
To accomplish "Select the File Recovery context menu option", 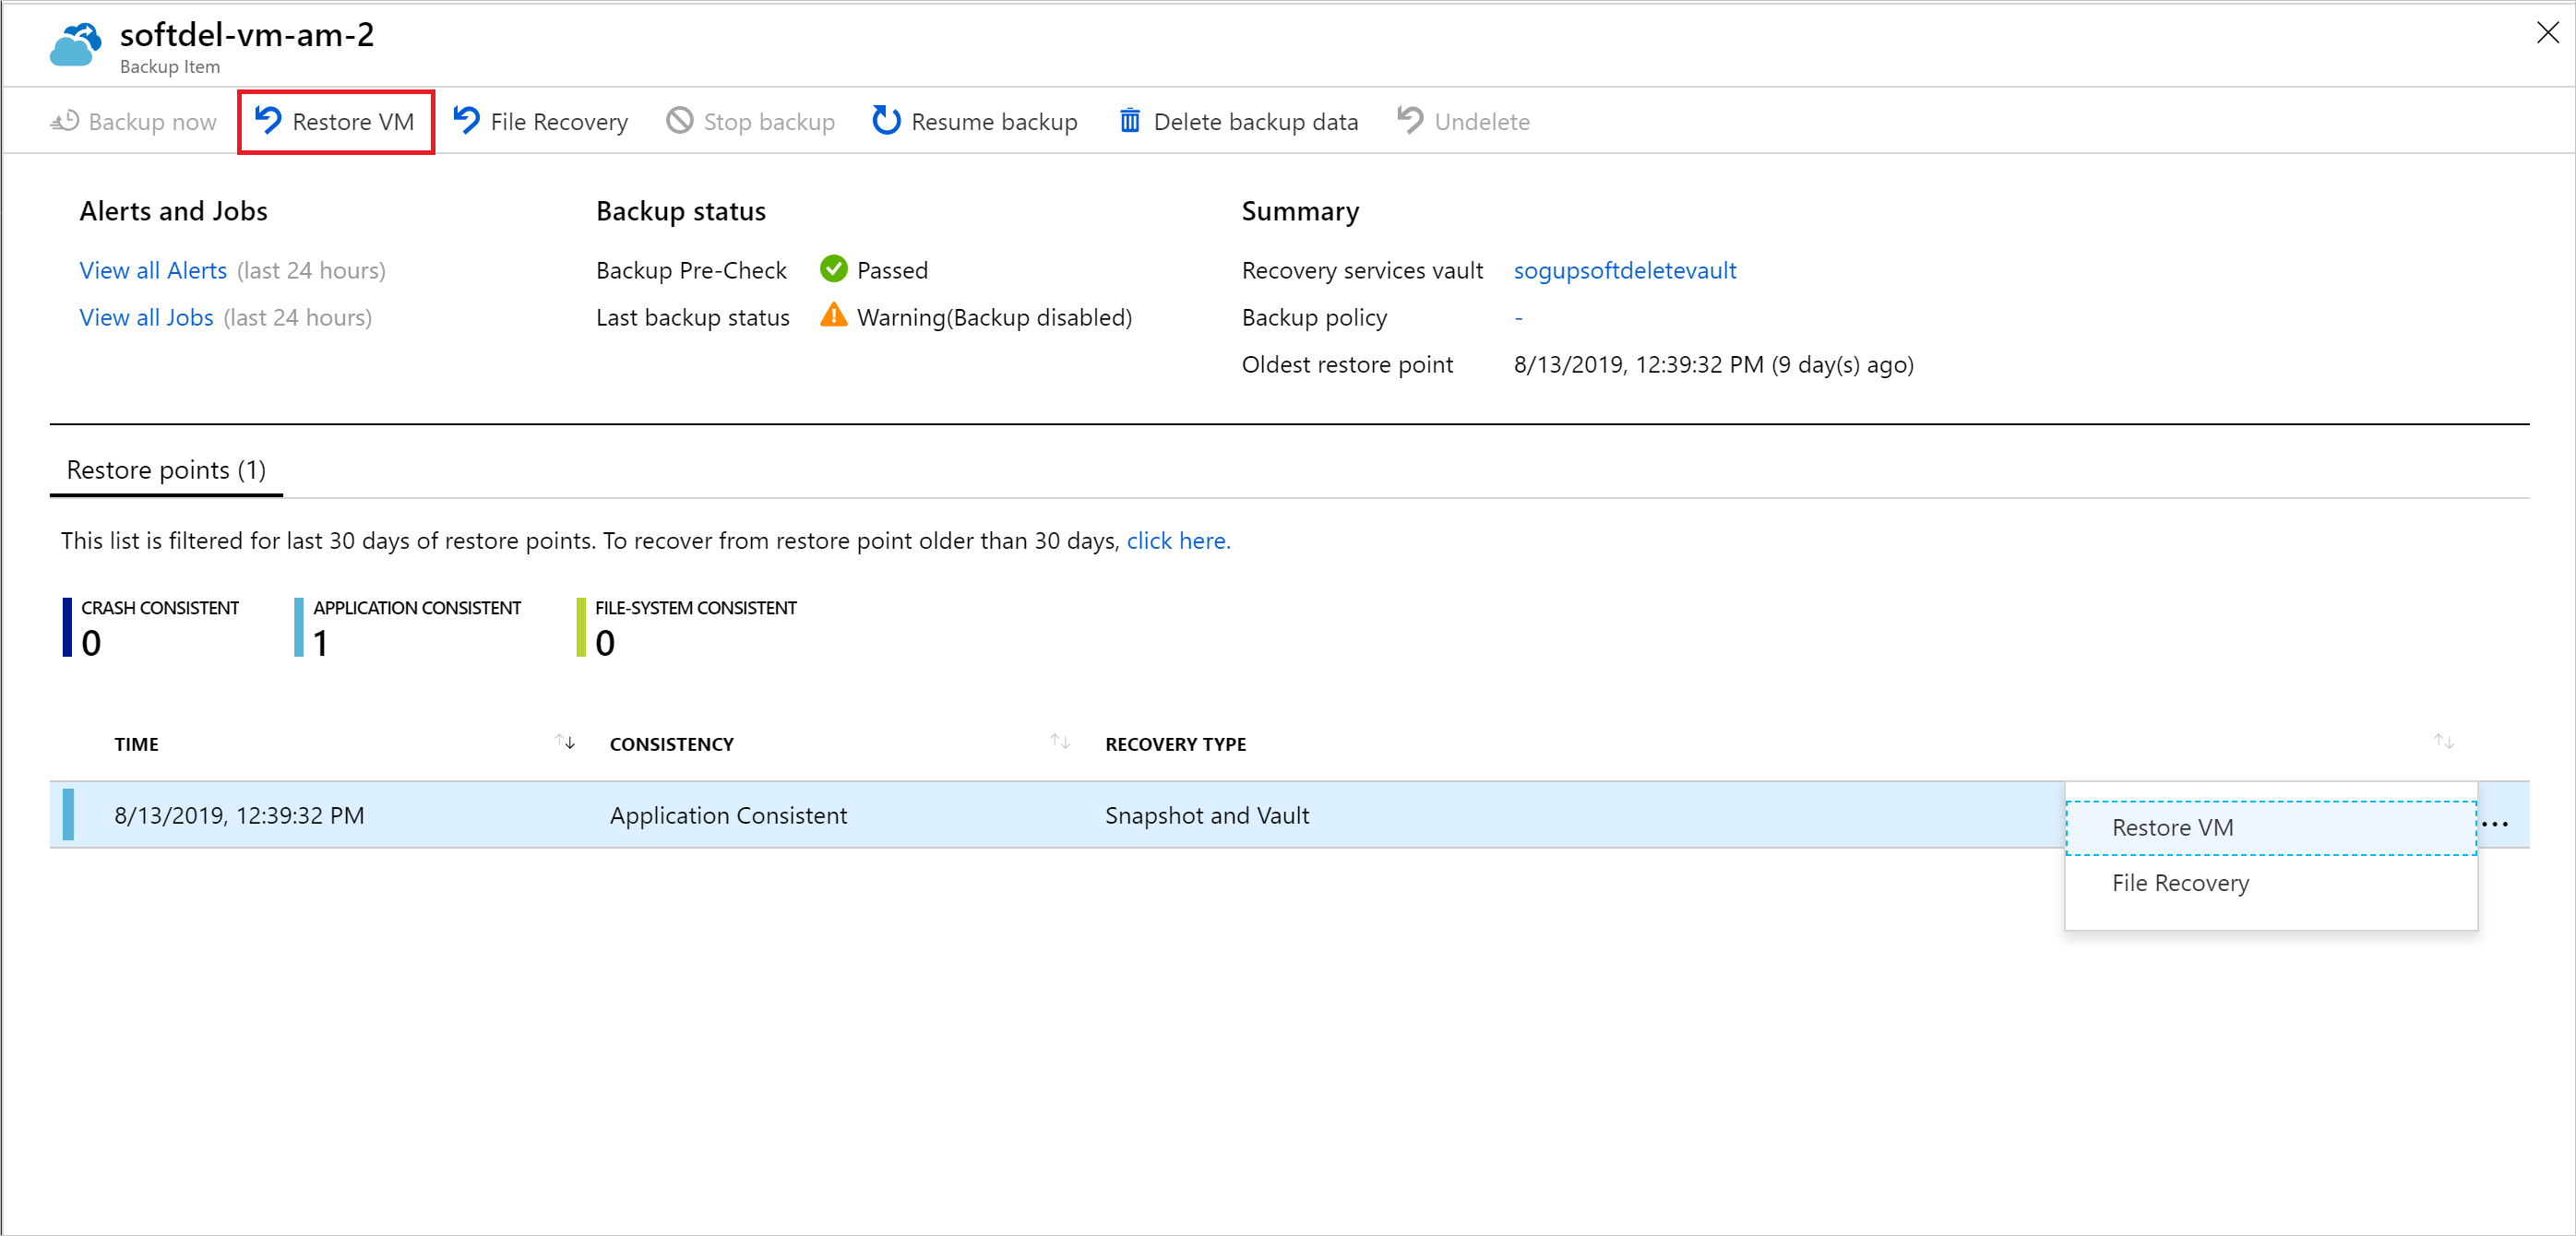I will pos(2182,883).
